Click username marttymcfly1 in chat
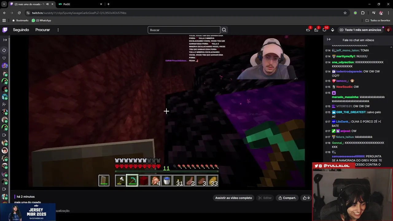 tap(345, 56)
